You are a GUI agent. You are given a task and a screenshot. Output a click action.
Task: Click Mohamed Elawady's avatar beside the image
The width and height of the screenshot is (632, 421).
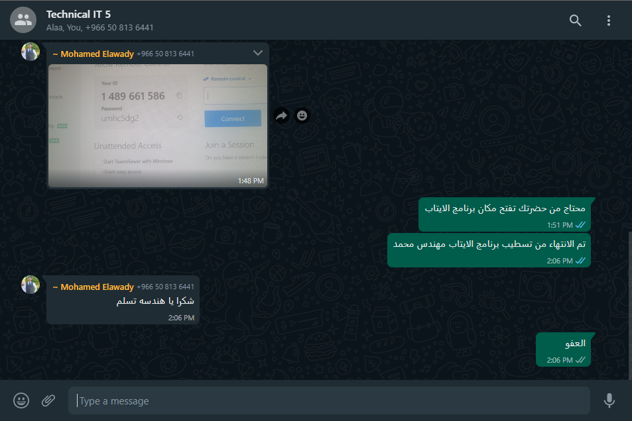click(x=31, y=52)
